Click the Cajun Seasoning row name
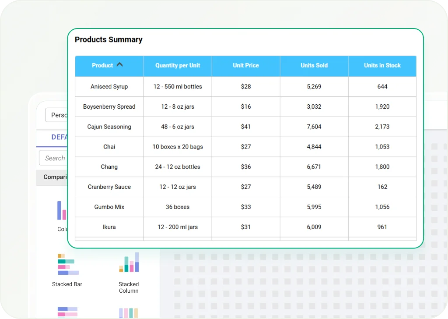This screenshot has height=319, width=448. (x=109, y=127)
